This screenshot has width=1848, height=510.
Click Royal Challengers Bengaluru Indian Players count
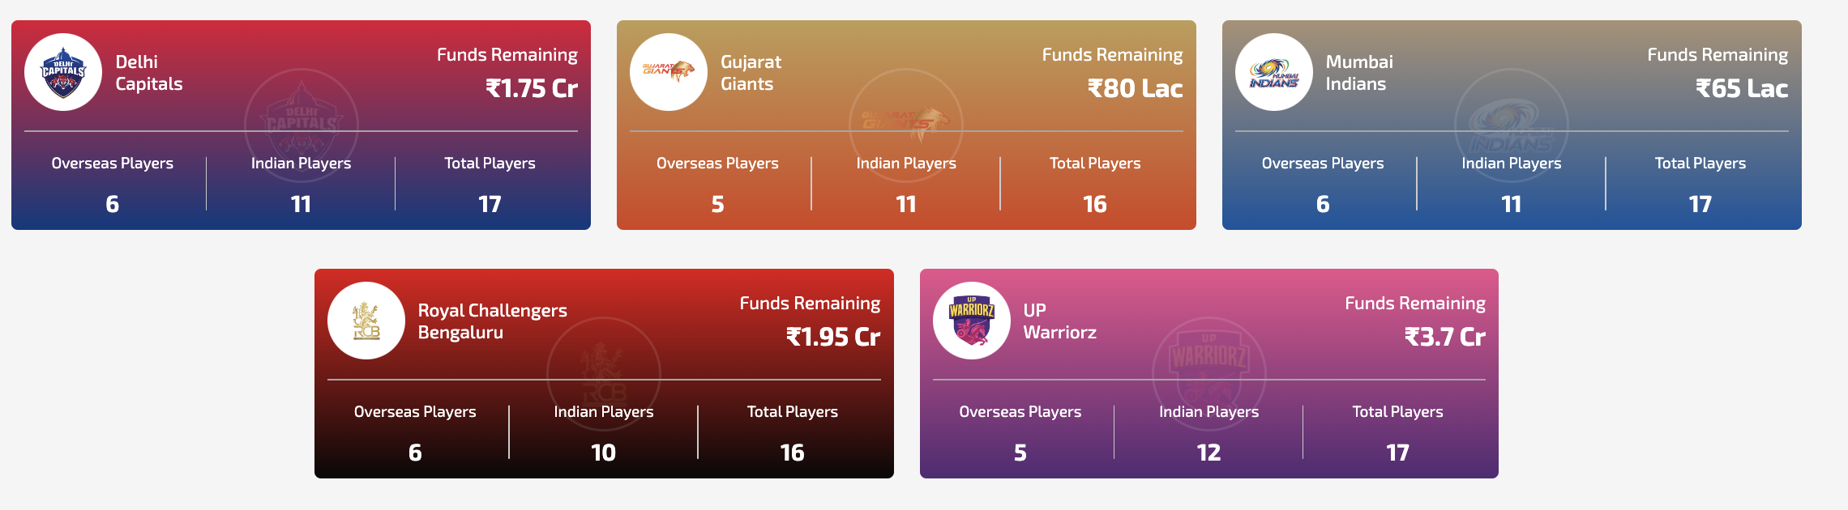(604, 453)
